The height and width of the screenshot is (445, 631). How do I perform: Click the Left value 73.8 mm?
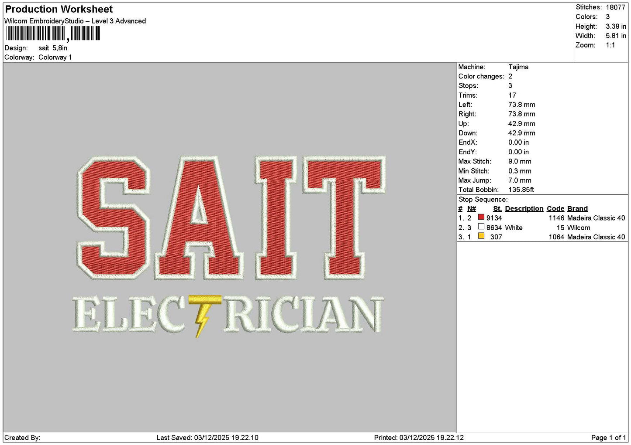[x=522, y=105]
